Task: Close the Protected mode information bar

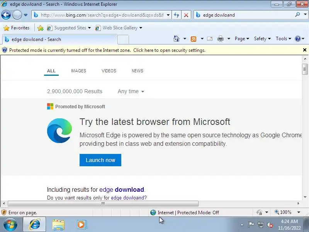Action: coord(305,50)
